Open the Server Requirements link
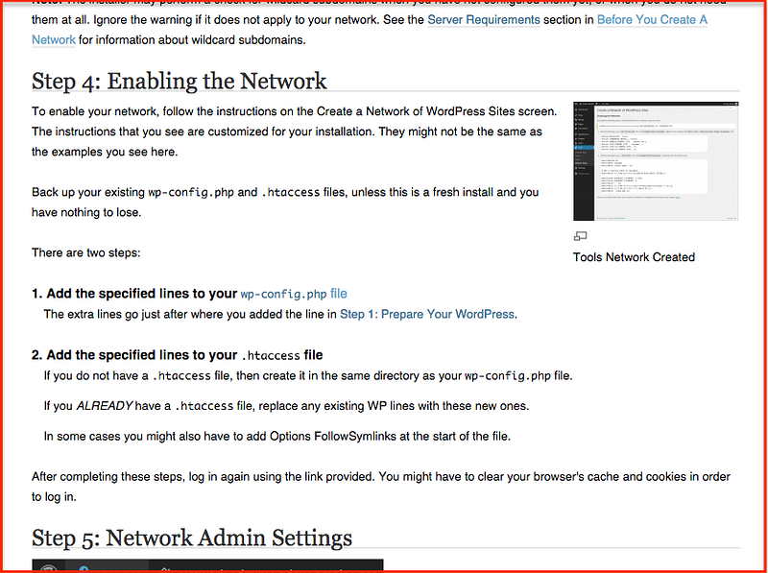 [x=484, y=20]
